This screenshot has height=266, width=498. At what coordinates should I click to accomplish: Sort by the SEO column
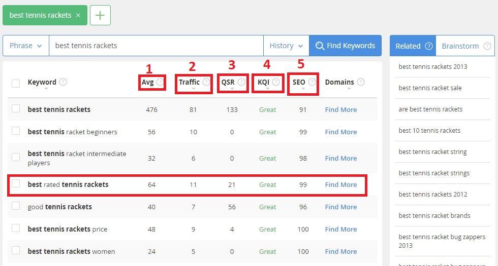(299, 82)
